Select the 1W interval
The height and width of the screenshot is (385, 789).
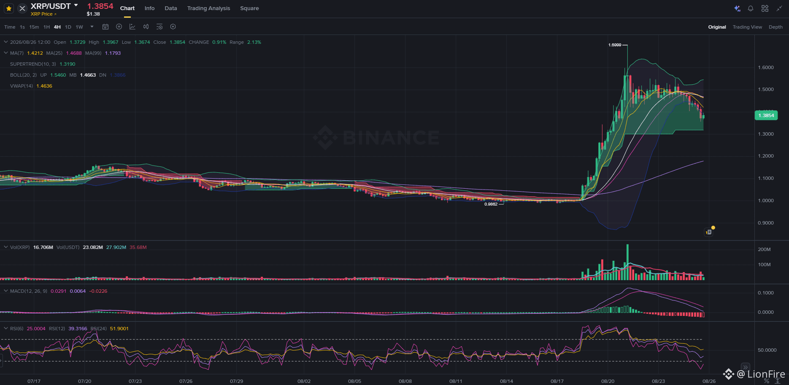79,27
